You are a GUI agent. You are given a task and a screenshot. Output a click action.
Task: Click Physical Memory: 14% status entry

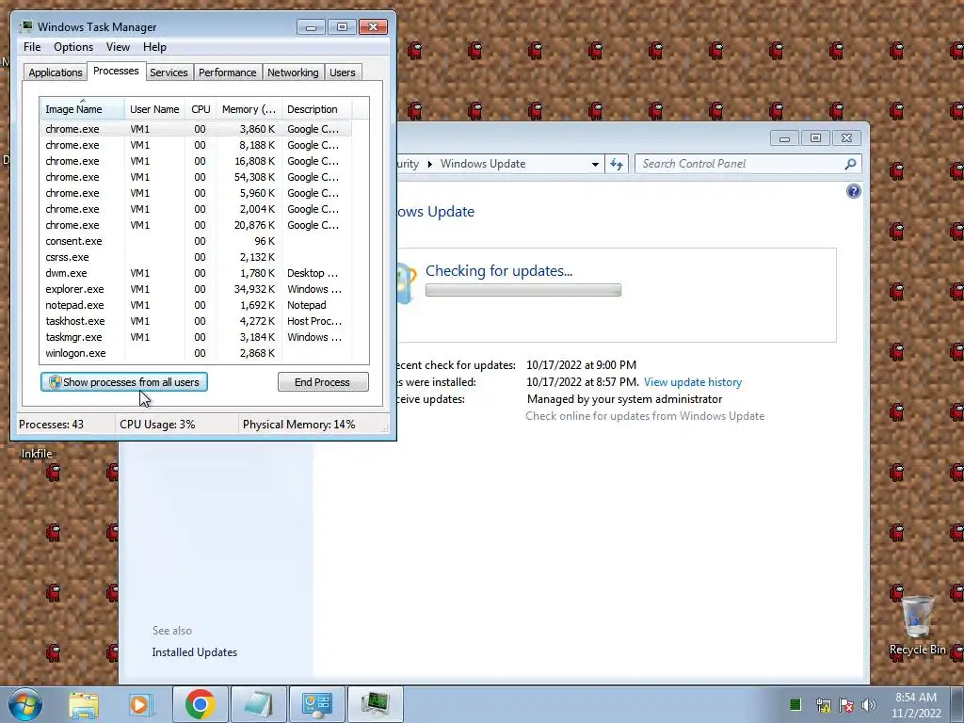(298, 425)
